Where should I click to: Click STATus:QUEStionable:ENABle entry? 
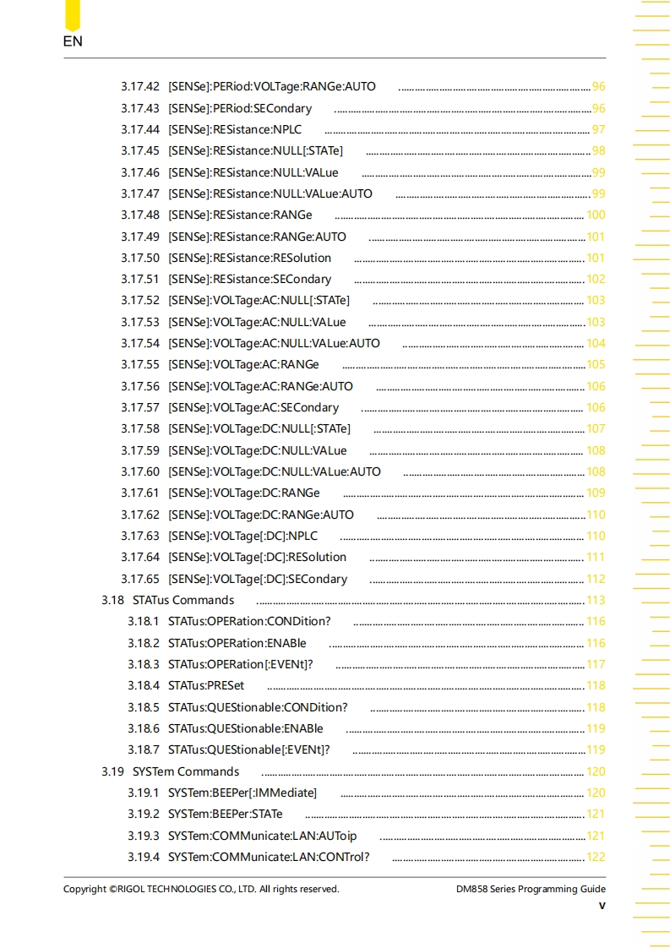point(245,728)
